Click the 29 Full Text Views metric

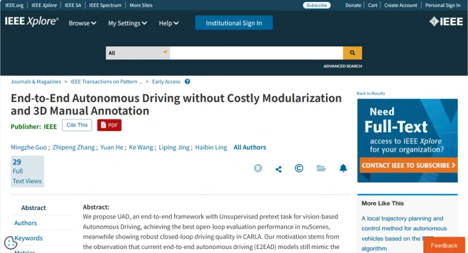click(27, 171)
